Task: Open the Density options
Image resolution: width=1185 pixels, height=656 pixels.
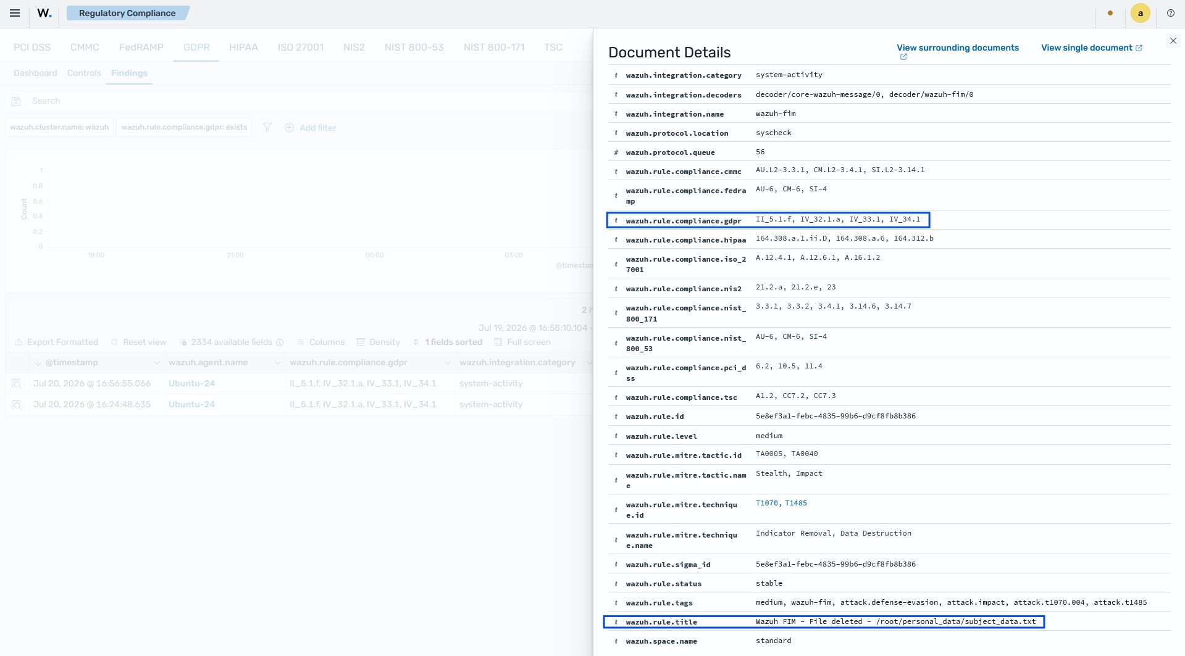Action: [x=379, y=342]
